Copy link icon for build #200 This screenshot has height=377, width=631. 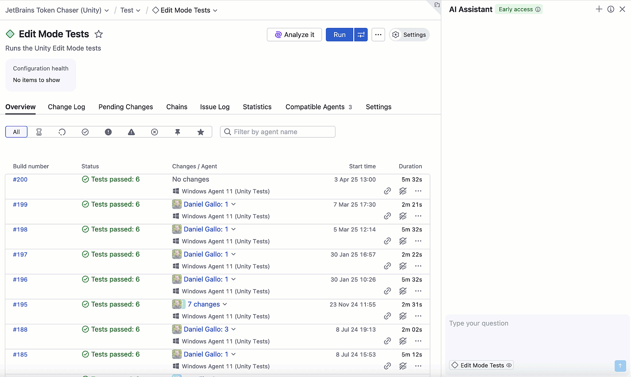tap(387, 191)
